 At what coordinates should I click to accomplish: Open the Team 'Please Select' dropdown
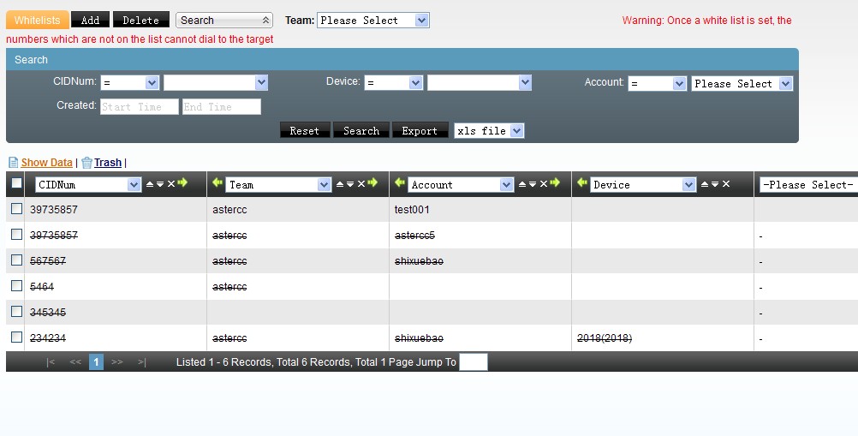(372, 20)
